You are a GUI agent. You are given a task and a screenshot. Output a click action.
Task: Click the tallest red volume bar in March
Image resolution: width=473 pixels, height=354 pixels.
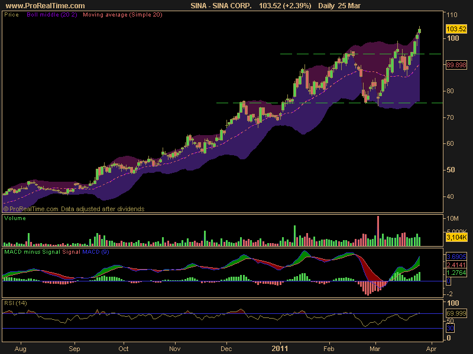point(378,231)
